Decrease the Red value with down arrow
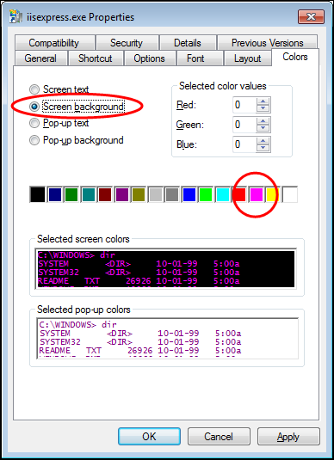 (263, 108)
